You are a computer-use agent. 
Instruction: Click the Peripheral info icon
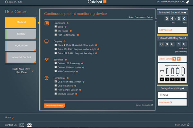point(68,78)
